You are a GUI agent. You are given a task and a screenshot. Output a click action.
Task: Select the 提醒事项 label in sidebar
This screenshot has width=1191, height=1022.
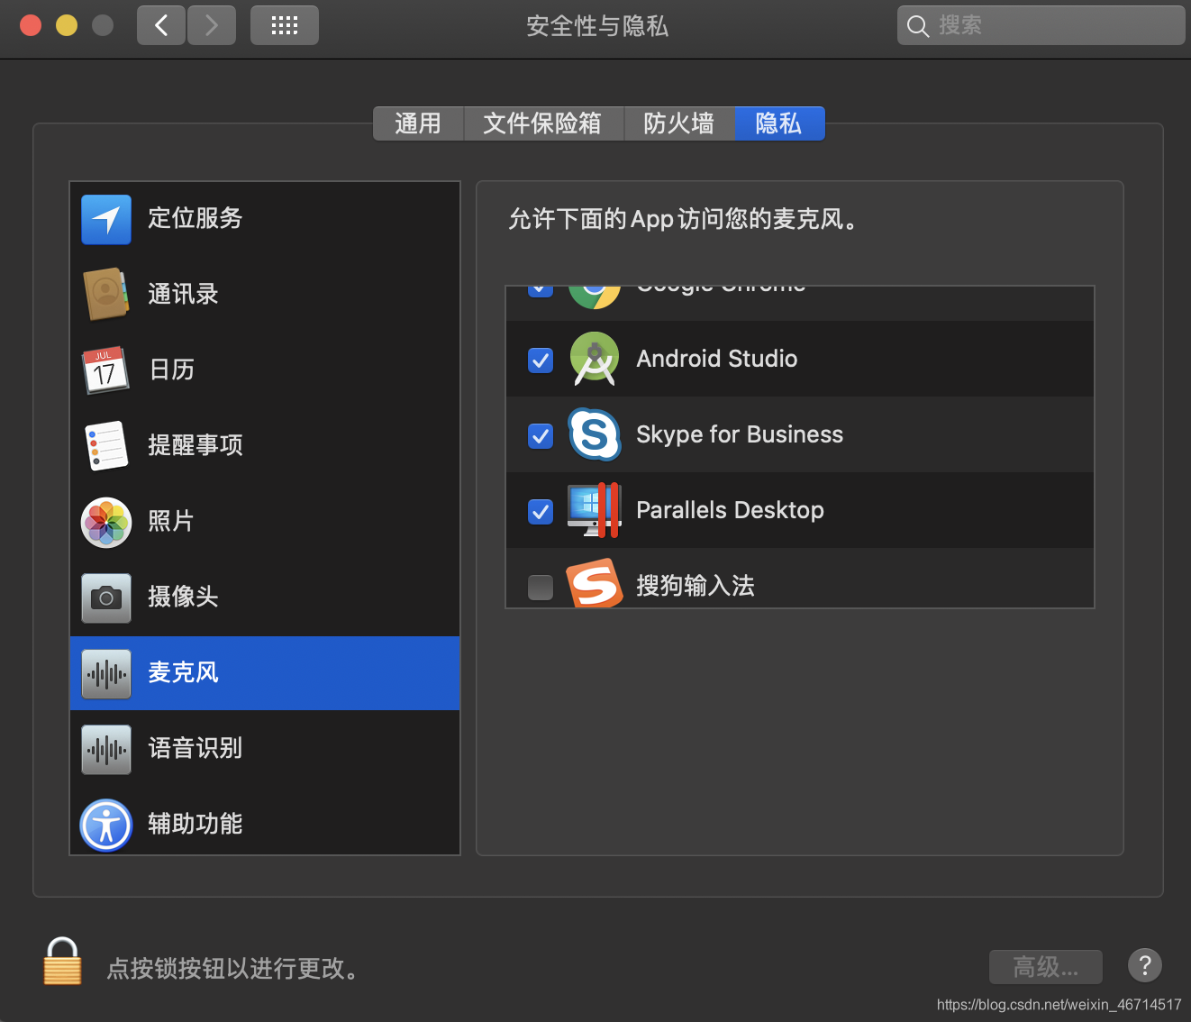195,445
